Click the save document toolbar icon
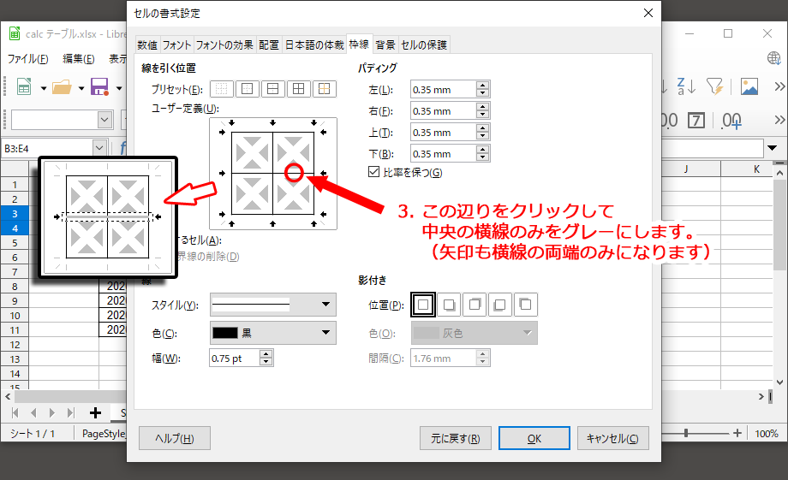 99,87
